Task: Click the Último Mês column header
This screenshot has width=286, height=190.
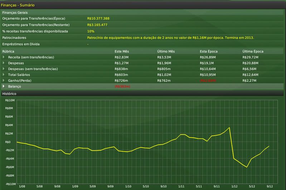Action: coord(166,52)
